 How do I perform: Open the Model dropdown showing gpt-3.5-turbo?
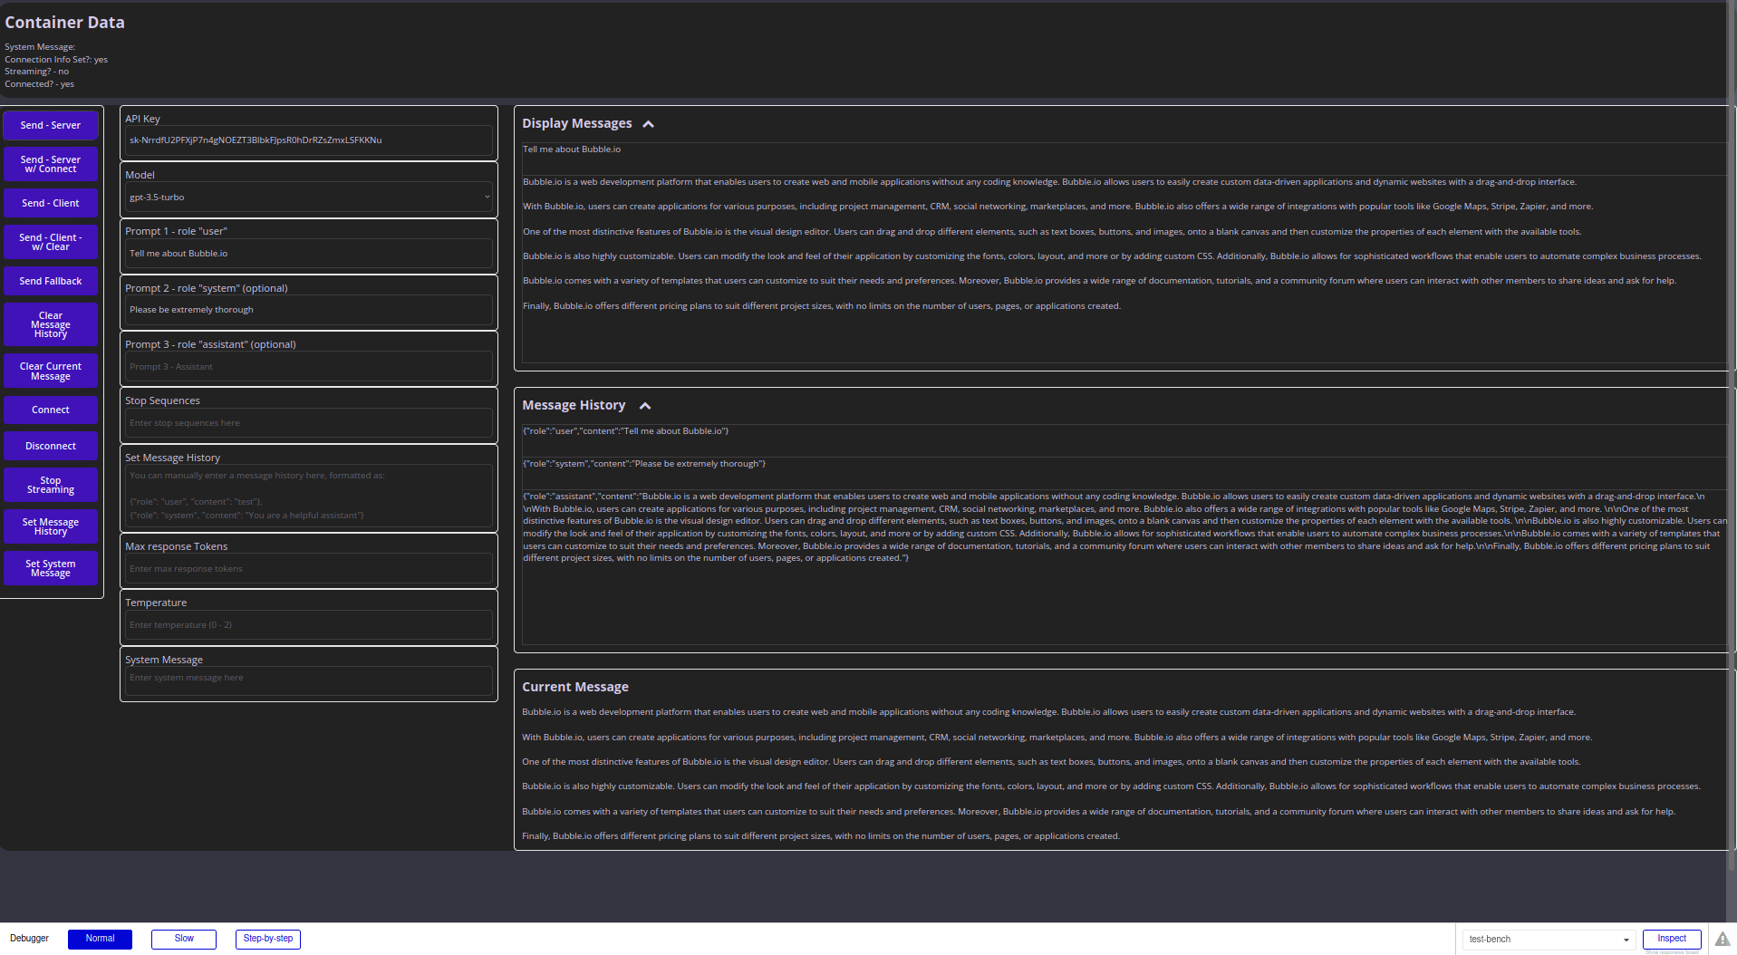click(x=307, y=197)
